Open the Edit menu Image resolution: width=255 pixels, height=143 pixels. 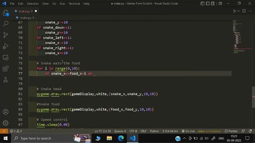tap(20, 4)
